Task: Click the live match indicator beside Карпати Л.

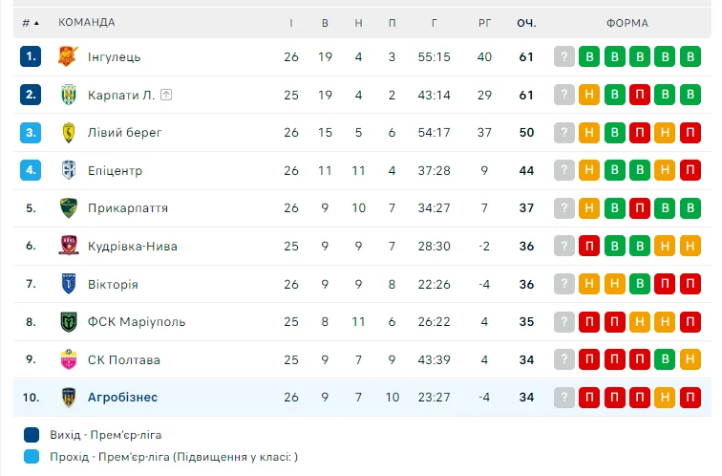Action: pyautogui.click(x=166, y=95)
